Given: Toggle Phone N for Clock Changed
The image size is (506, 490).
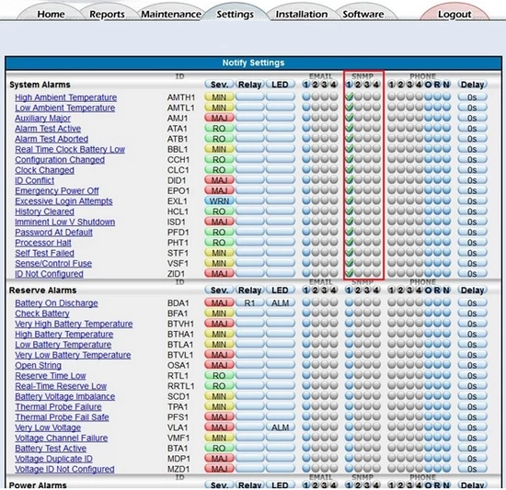Looking at the screenshot, I should click(x=446, y=169).
